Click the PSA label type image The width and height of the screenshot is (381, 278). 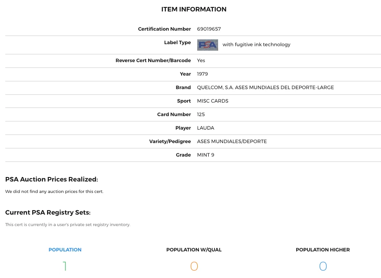coord(207,45)
